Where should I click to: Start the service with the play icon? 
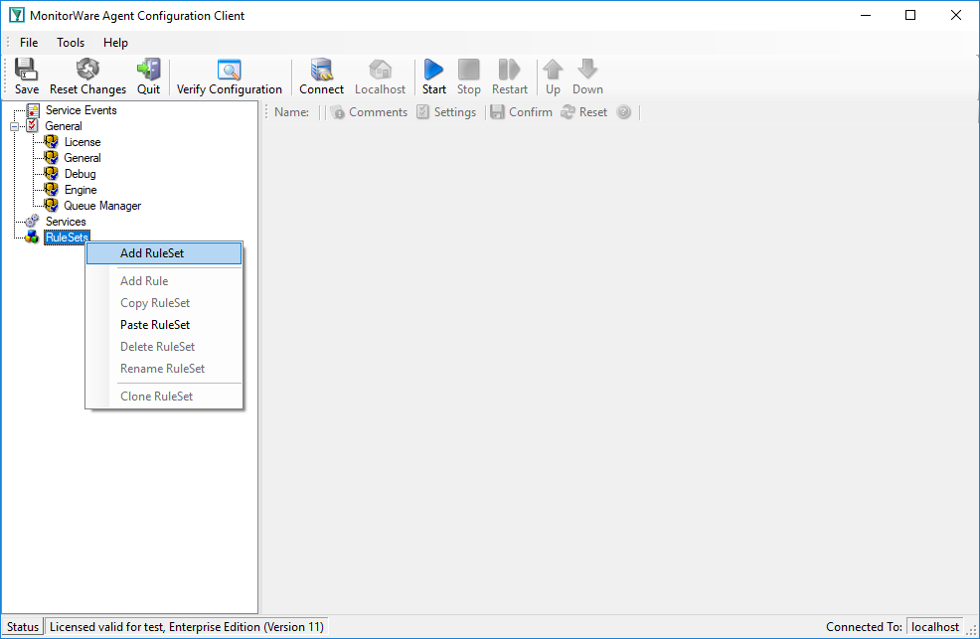(x=433, y=70)
